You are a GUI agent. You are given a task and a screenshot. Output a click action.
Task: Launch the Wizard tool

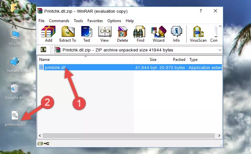159,34
